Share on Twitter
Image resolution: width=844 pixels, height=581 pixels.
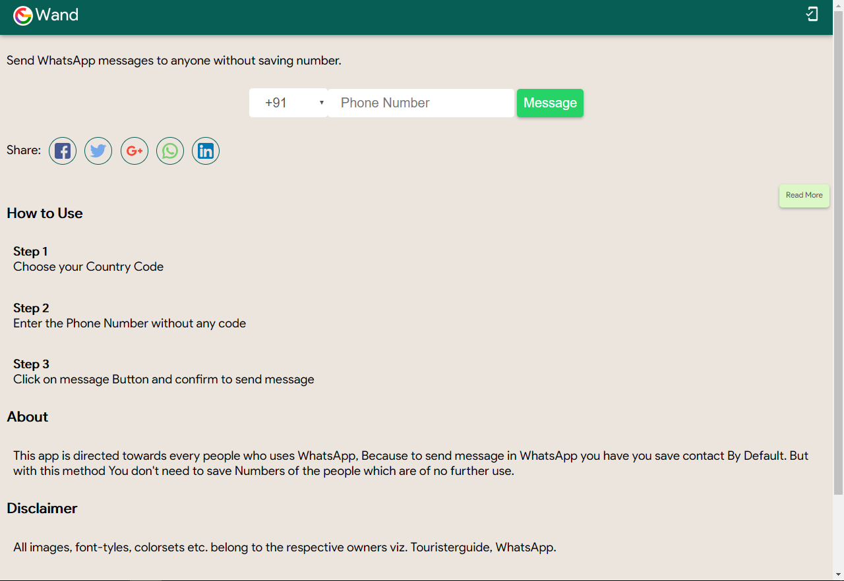click(98, 151)
